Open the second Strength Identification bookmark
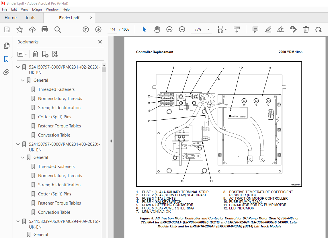The image size is (328, 238). [x=59, y=185]
